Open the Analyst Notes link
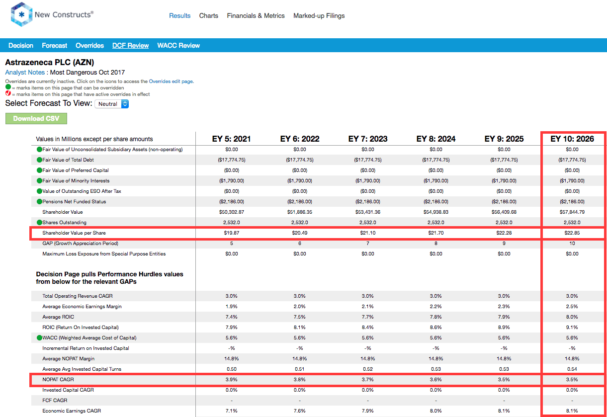The width and height of the screenshot is (607, 417). 25,73
